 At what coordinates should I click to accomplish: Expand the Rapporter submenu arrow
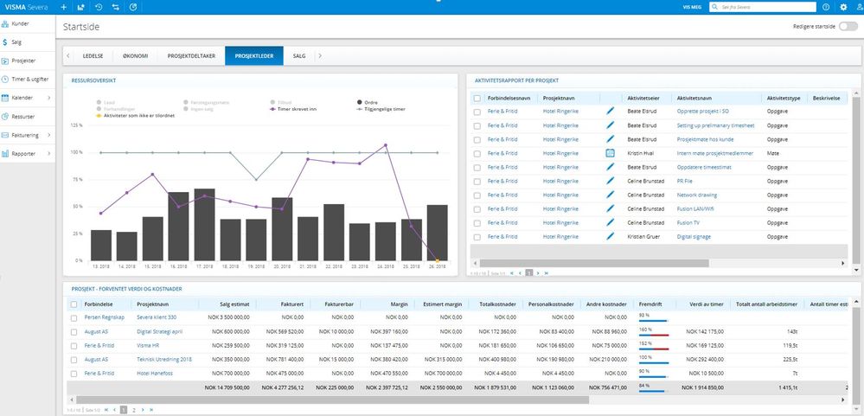pos(49,154)
